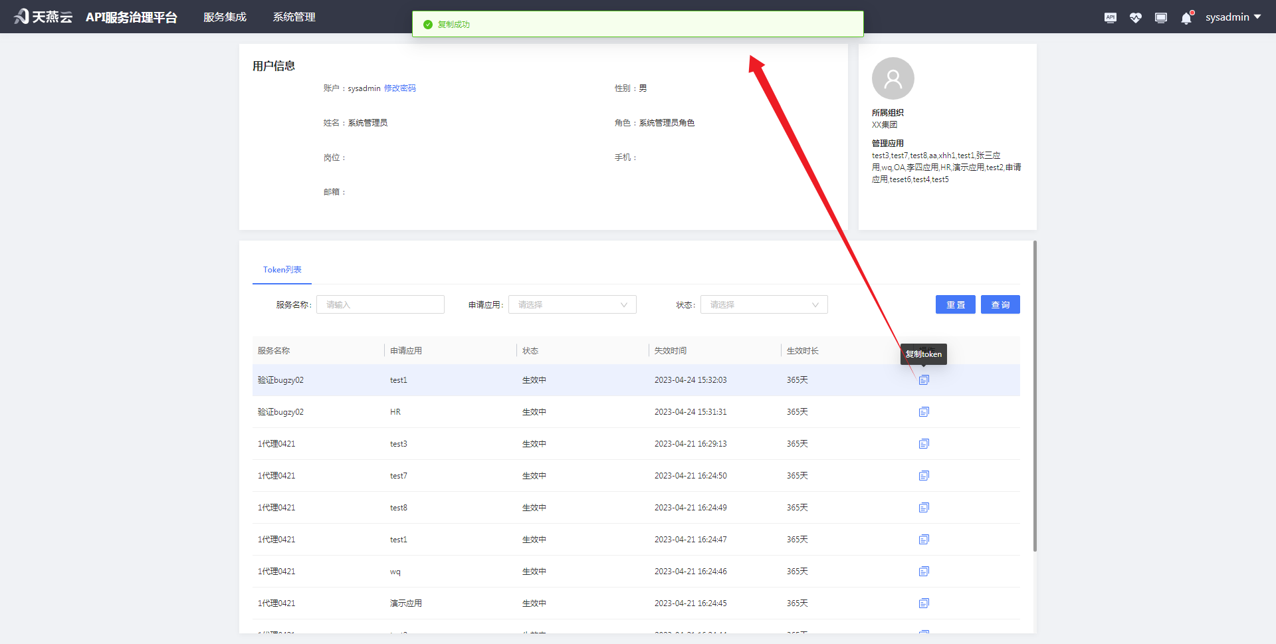Open the 系统管理 menu
1276x644 pixels.
pos(294,17)
